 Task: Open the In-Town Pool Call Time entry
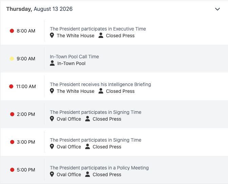point(74,57)
